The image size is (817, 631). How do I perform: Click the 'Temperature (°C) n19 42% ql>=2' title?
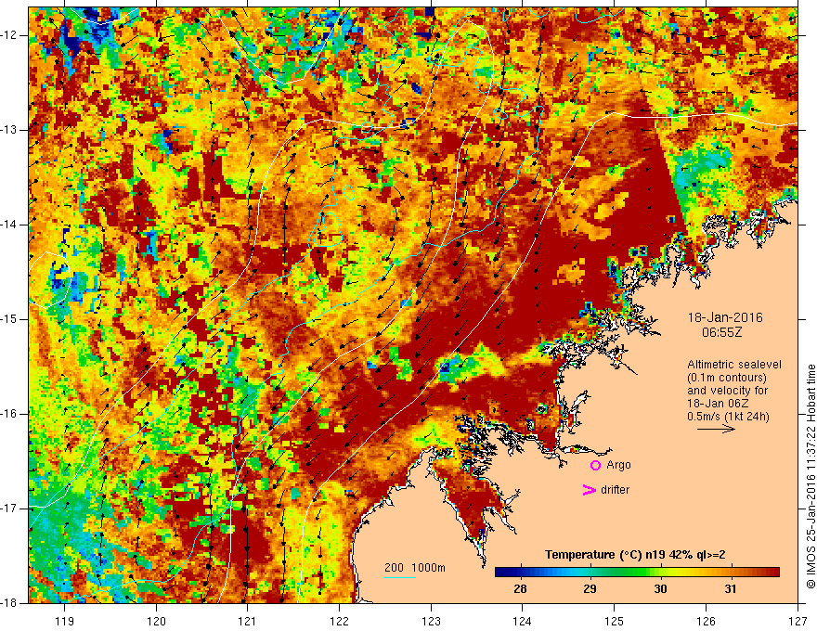[635, 555]
